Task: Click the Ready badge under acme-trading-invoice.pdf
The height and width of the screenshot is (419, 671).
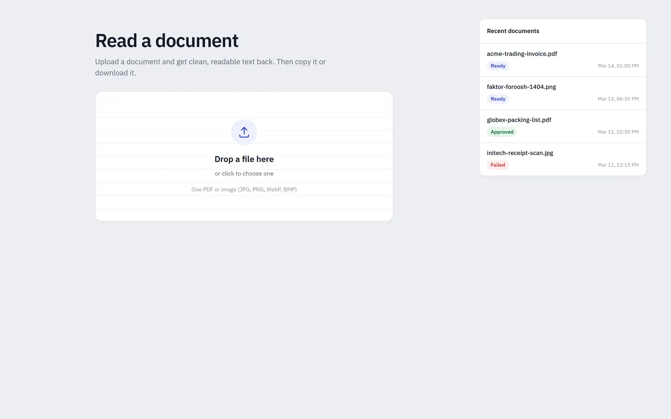Action: coord(498,66)
